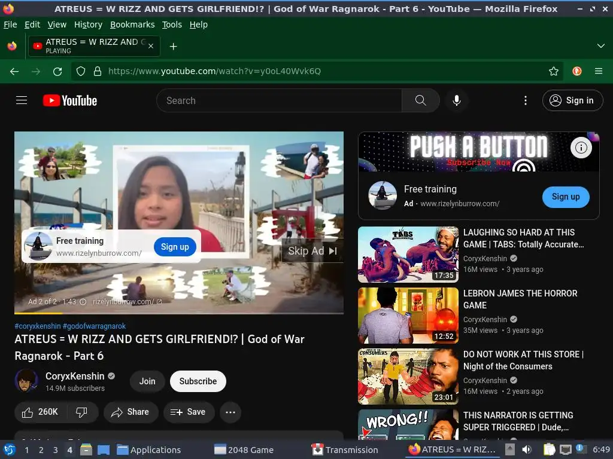Open more actions ellipsis under video
613x459 pixels.
click(230, 412)
